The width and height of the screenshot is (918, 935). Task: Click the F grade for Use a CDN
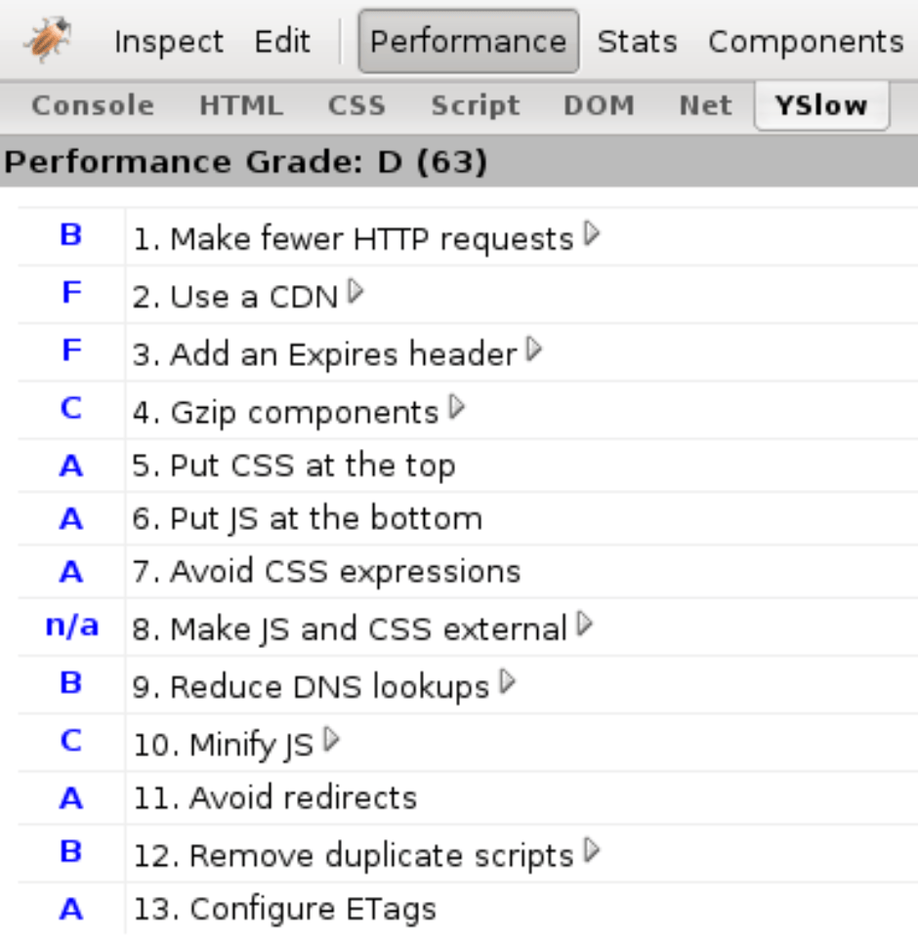[x=71, y=293]
